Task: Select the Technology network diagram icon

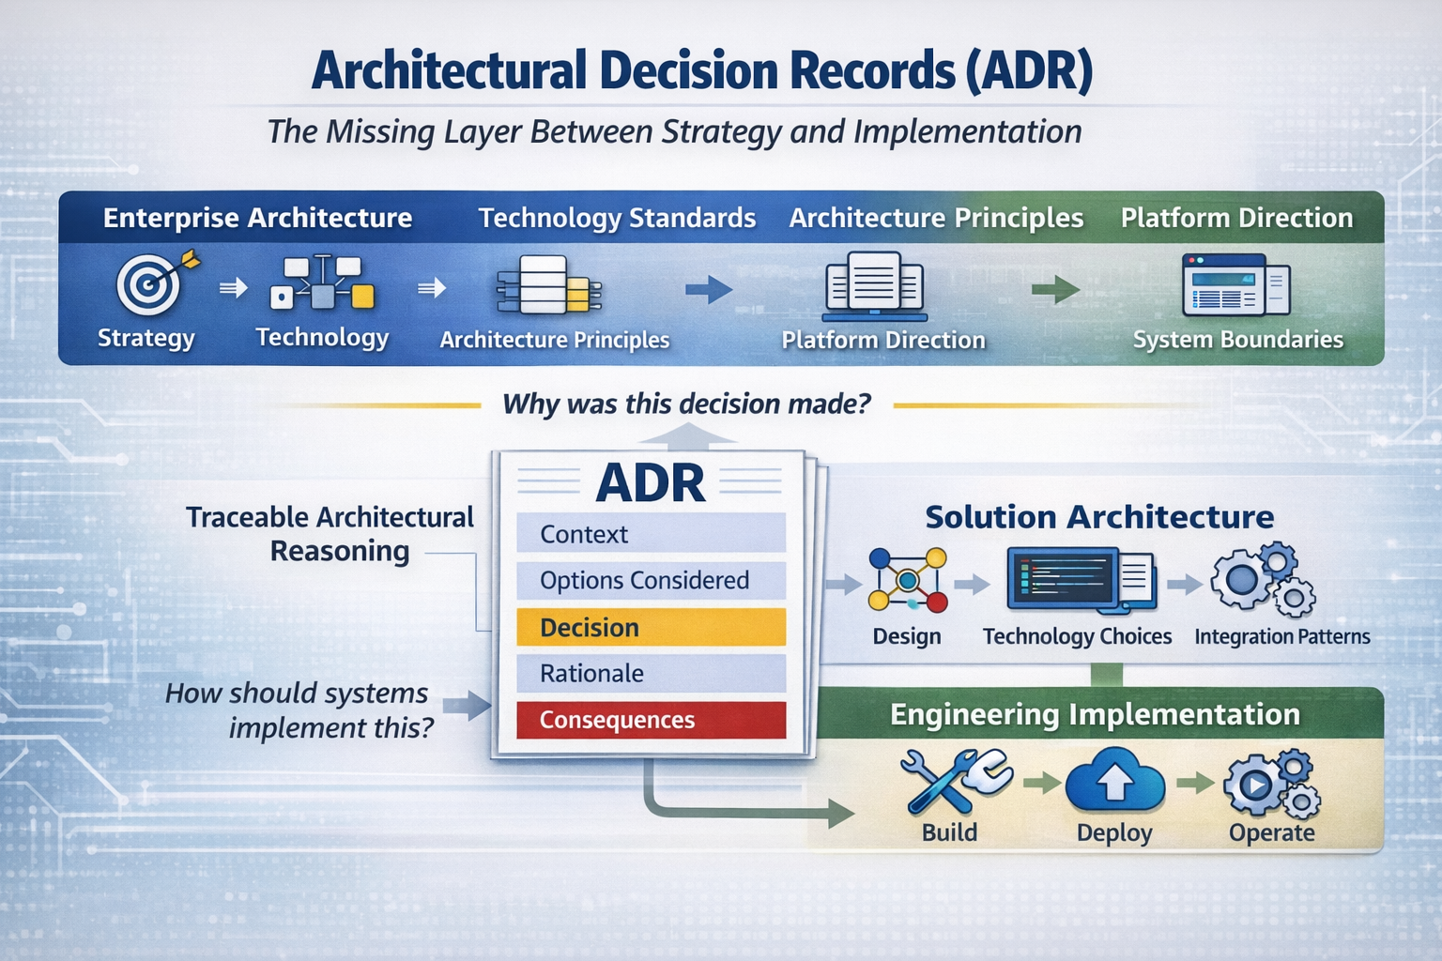Action: (322, 283)
